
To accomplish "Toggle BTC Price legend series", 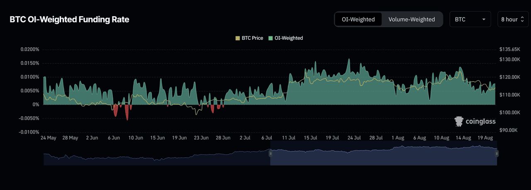I will click(x=249, y=38).
